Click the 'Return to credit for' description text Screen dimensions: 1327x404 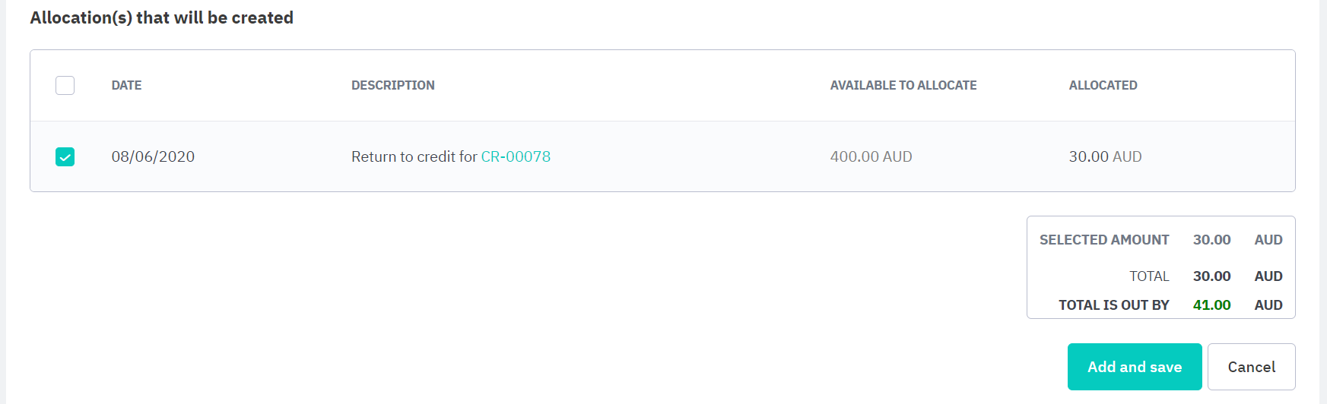414,156
